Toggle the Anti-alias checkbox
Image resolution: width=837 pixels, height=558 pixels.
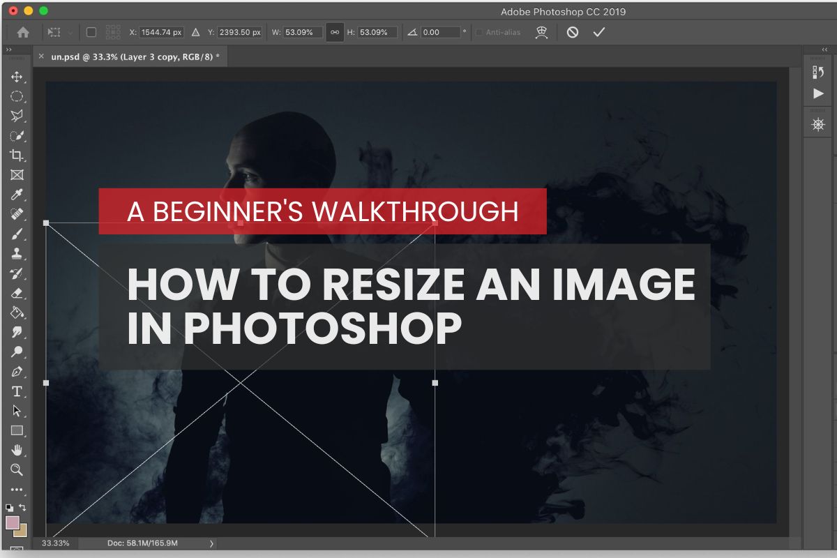point(478,32)
